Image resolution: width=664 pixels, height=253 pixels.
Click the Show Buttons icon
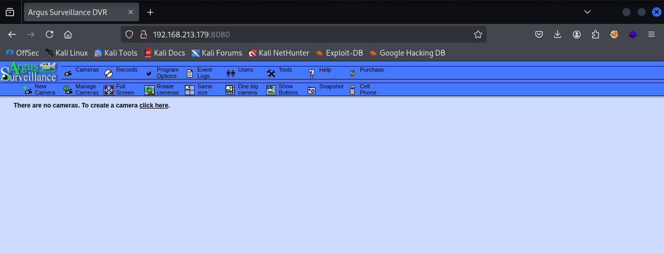pos(271,90)
